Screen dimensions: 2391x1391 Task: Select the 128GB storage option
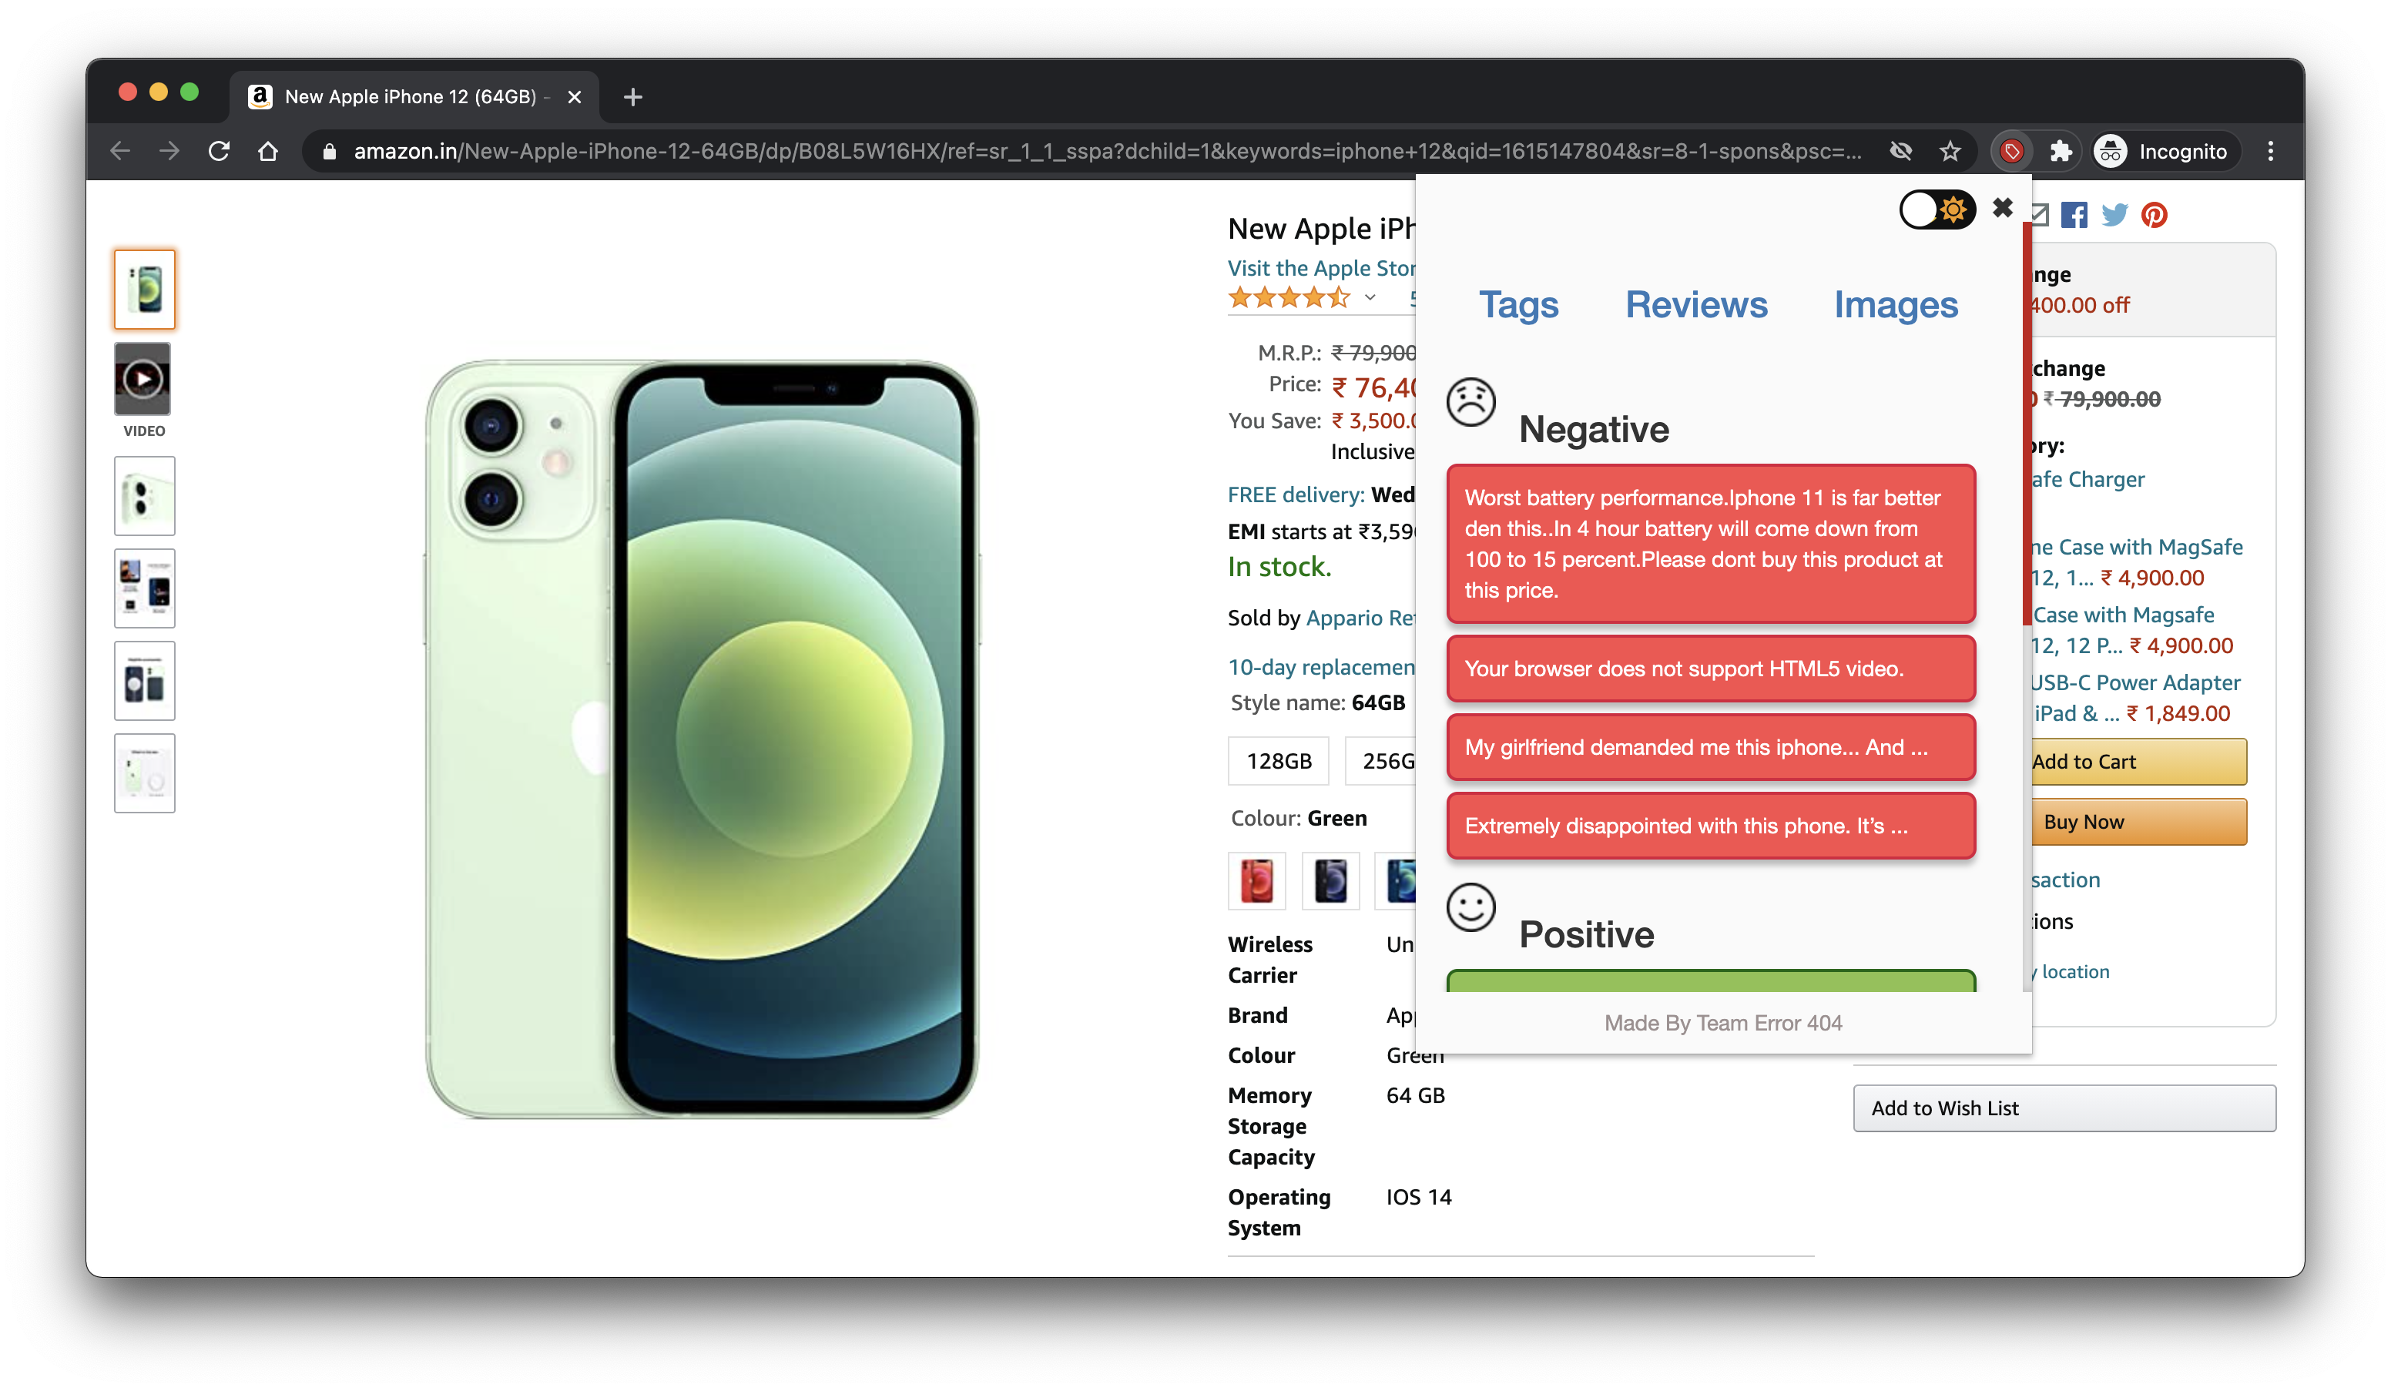coord(1278,761)
